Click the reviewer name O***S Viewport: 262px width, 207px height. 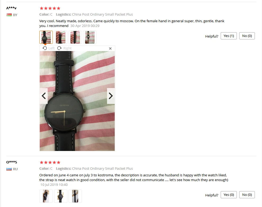pos(12,162)
